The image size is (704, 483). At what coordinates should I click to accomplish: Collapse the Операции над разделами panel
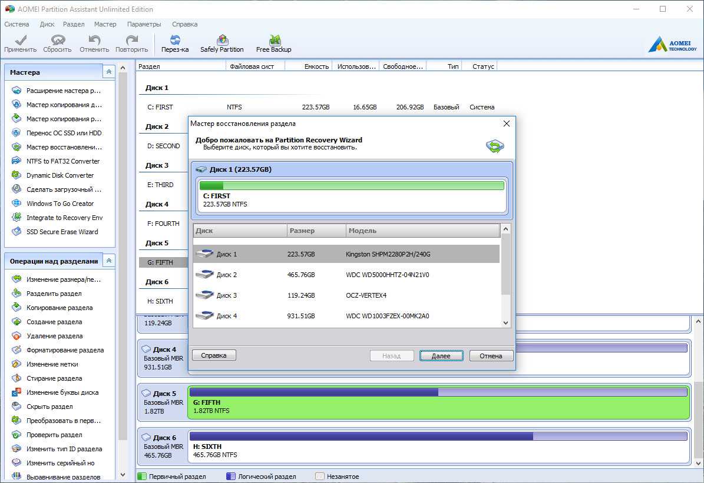pyautogui.click(x=108, y=261)
